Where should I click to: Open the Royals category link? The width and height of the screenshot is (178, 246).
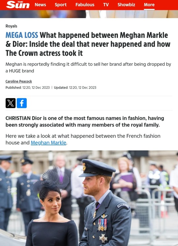[11, 26]
